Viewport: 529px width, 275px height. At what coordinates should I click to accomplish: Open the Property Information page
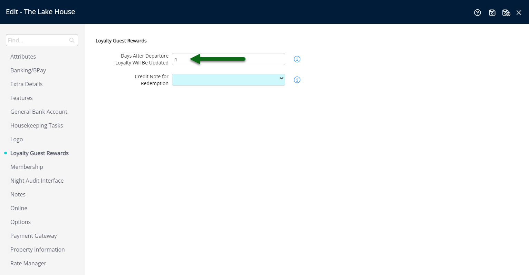coord(37,249)
